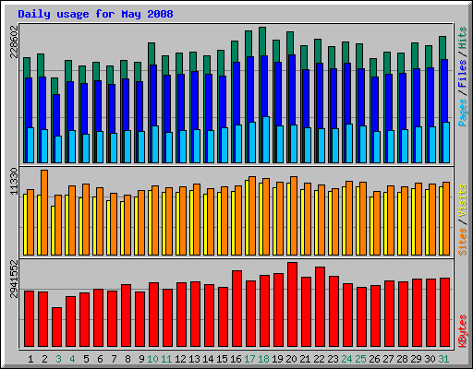The image size is (473, 369).
Task: Click day label 28 on the x-axis
Action: pyautogui.click(x=402, y=359)
